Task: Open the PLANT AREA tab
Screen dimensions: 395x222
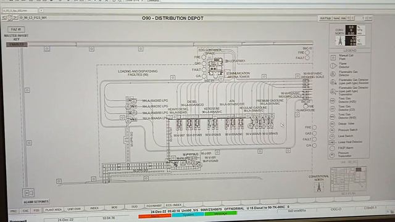Action: (54, 210)
